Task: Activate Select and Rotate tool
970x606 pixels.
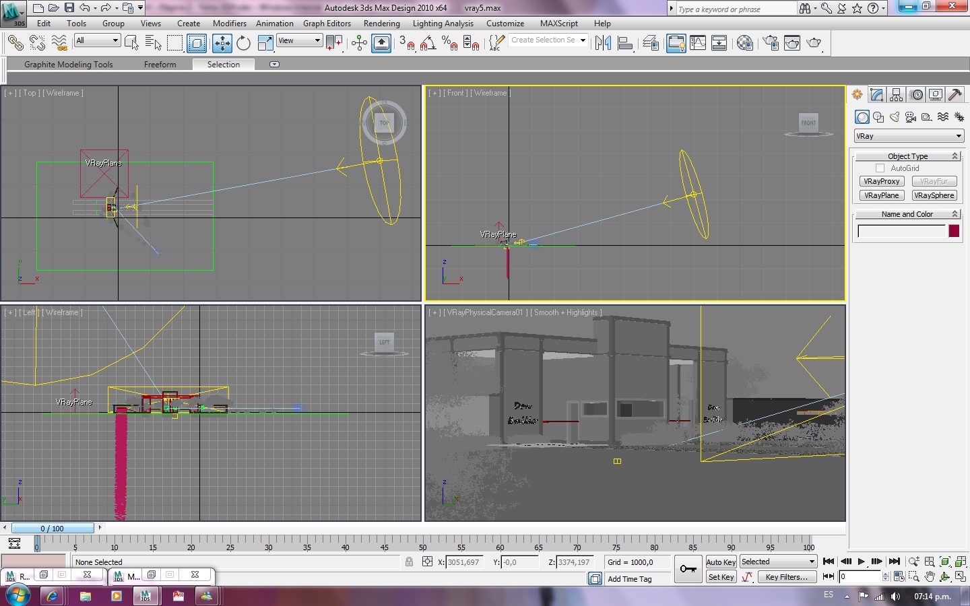Action: (243, 43)
